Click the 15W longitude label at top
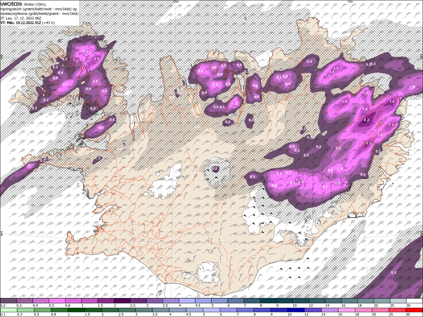 pos(350,1)
